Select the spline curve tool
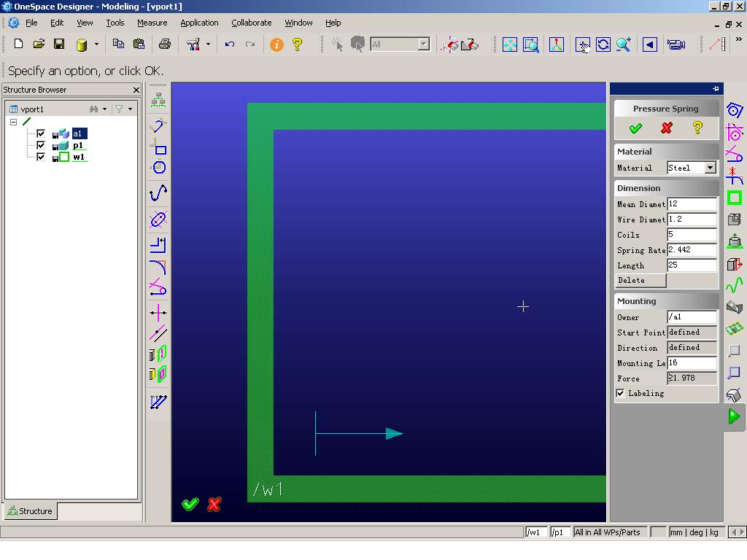The height and width of the screenshot is (560, 747). pos(158,192)
